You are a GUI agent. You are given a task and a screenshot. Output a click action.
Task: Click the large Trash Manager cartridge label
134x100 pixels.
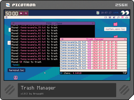click(38, 88)
